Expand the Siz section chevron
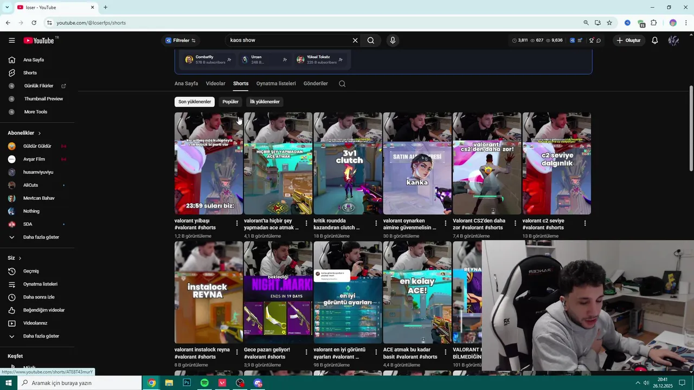 click(x=20, y=258)
